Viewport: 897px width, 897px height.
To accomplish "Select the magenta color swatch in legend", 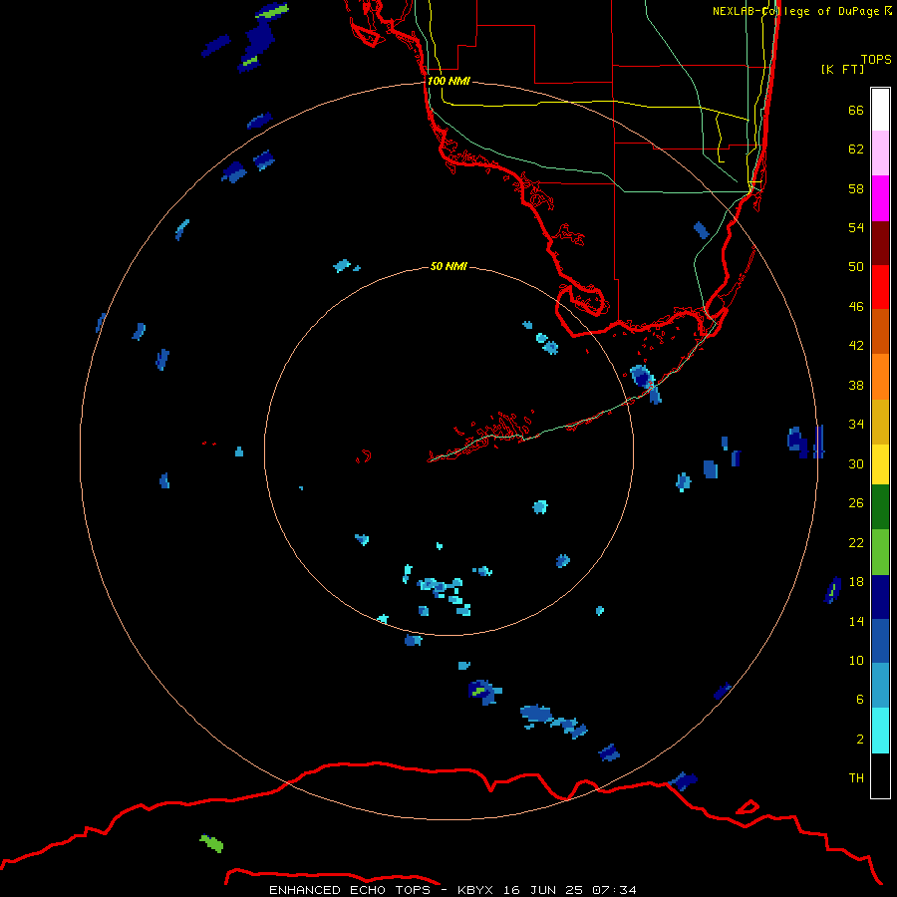I will click(x=880, y=198).
